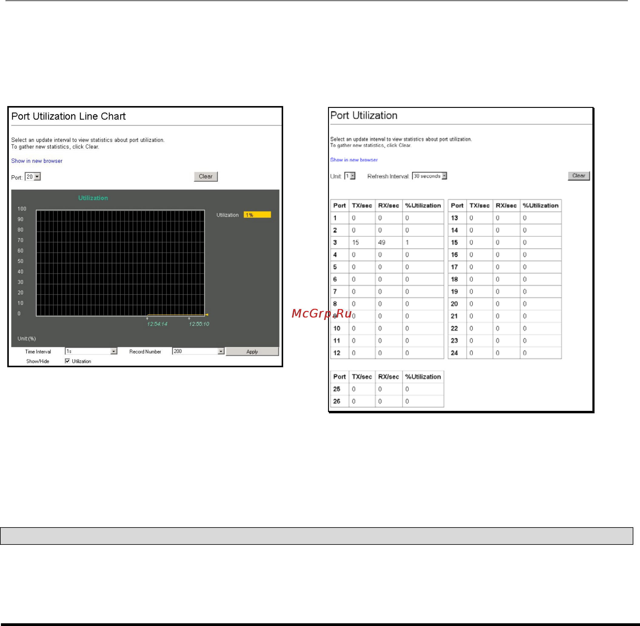Image resolution: width=640 pixels, height=626 pixels.
Task: Select port 12 row label
Action: 337,353
